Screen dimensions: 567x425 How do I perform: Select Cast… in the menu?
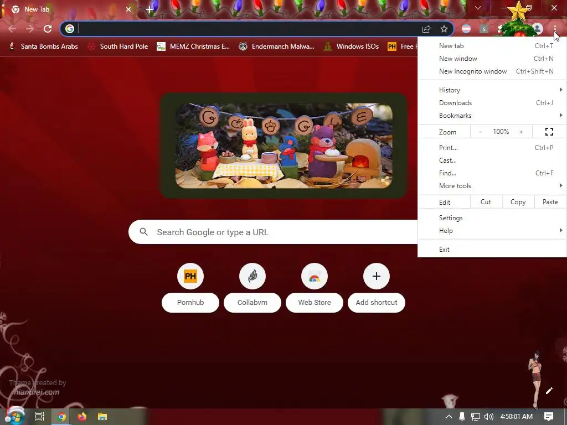pyautogui.click(x=492, y=160)
